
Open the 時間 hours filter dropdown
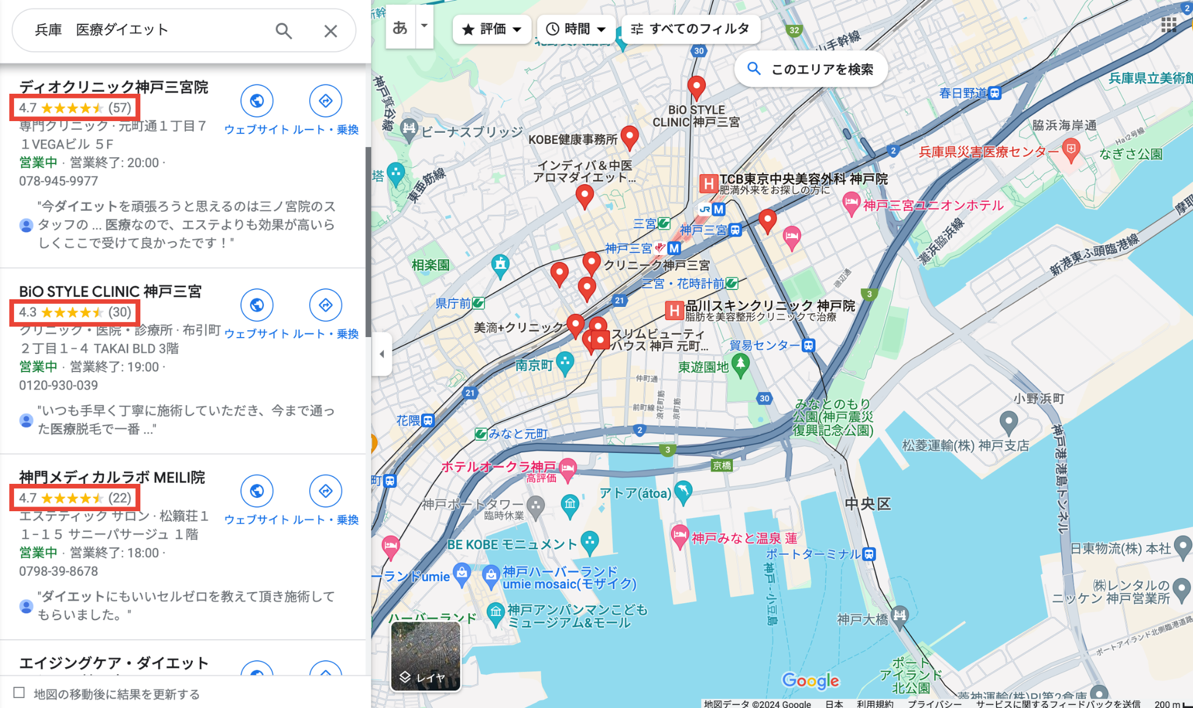pyautogui.click(x=577, y=29)
